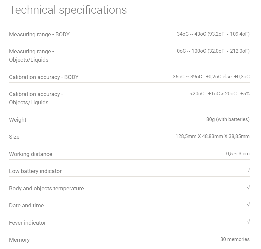Click the 34oC ~ 43oC range value
Viewport: 261px width, 249px height.
213,34
